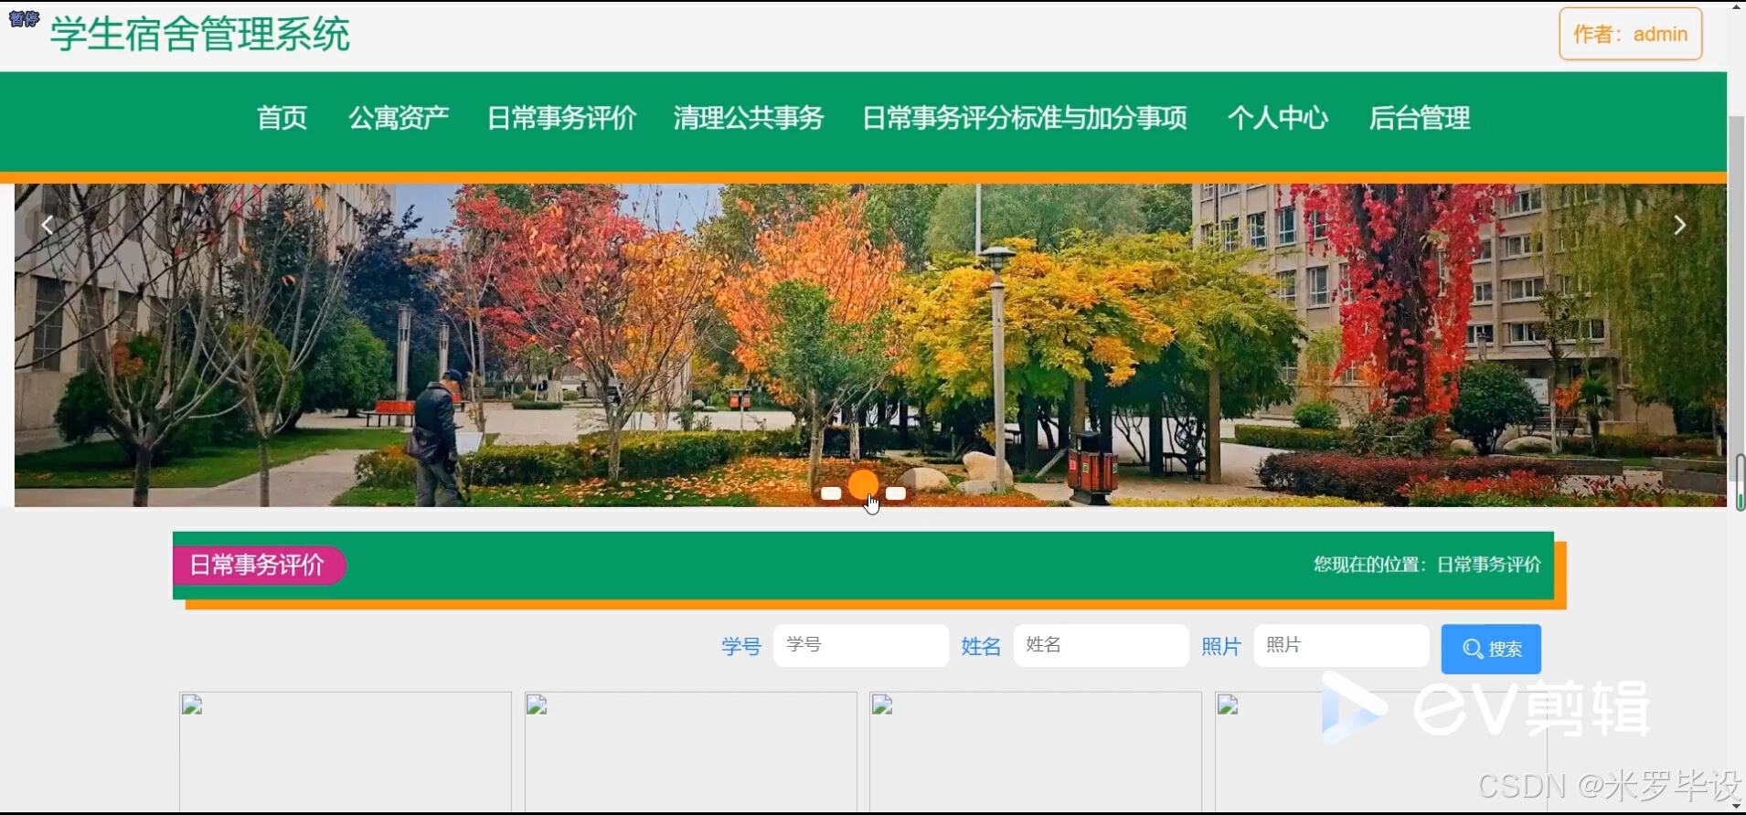Click the 您现在的位置 breadcrumb text
Image resolution: width=1746 pixels, height=815 pixels.
(x=1427, y=565)
